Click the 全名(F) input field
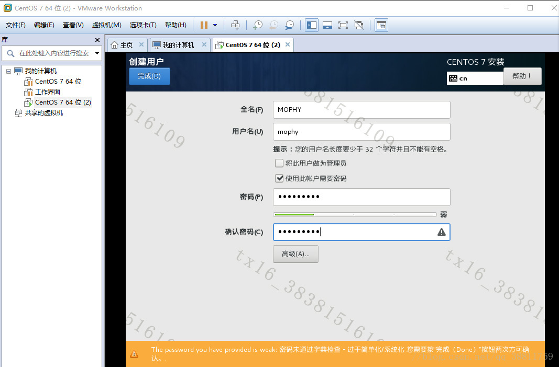Viewport: 559px width, 367px height. (361, 110)
